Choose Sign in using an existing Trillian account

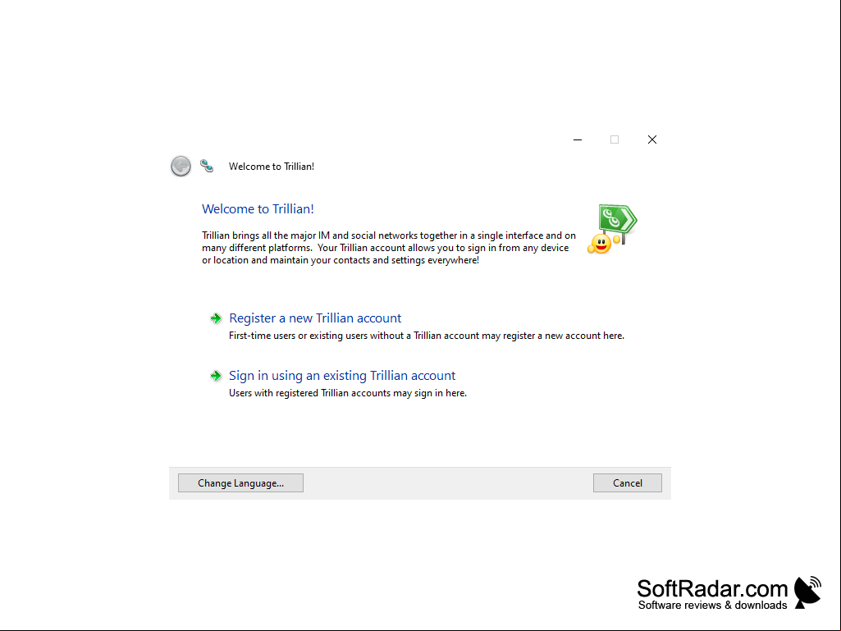(x=342, y=376)
